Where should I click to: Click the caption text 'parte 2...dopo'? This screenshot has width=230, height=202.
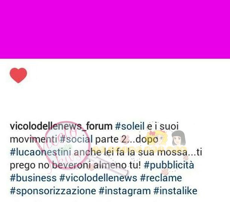coord(127,139)
